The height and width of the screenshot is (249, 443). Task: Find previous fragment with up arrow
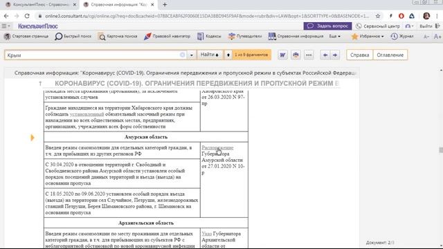[x=228, y=55]
